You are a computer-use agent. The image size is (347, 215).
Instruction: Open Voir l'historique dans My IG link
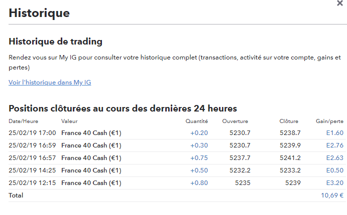pos(50,82)
